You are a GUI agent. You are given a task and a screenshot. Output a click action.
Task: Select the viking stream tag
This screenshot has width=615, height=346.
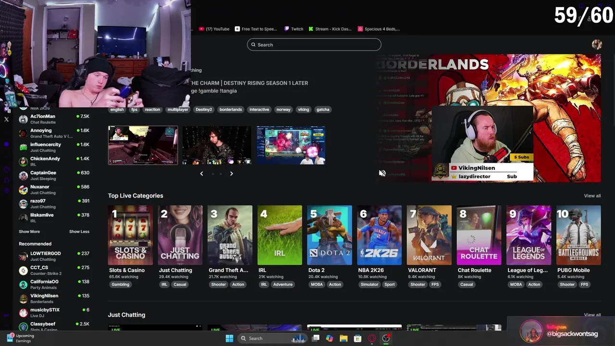pos(303,110)
